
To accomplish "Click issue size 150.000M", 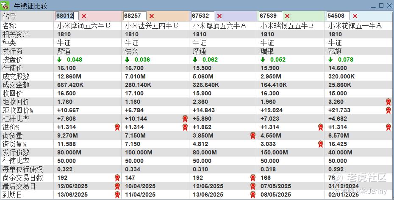I will 274,152.
